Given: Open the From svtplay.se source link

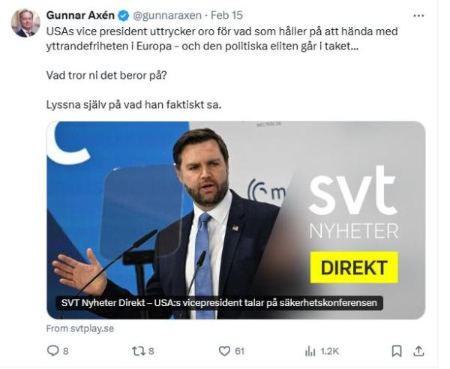Looking at the screenshot, I should 80,328.
